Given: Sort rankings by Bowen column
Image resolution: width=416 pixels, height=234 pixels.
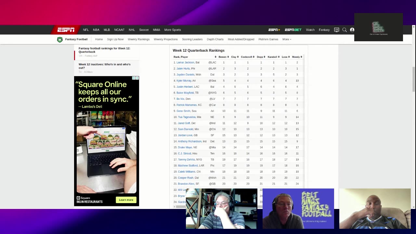Looking at the screenshot, I should tap(224, 57).
